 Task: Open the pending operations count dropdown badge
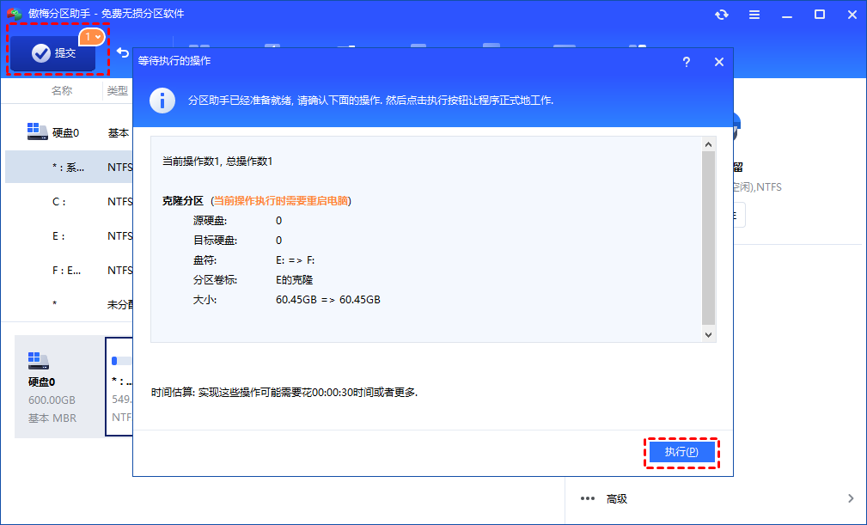(92, 37)
